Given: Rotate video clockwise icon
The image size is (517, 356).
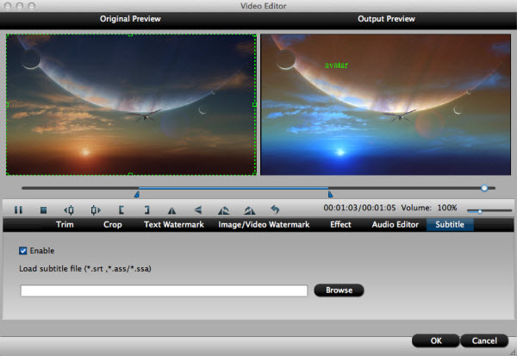Looking at the screenshot, I should tap(250, 209).
